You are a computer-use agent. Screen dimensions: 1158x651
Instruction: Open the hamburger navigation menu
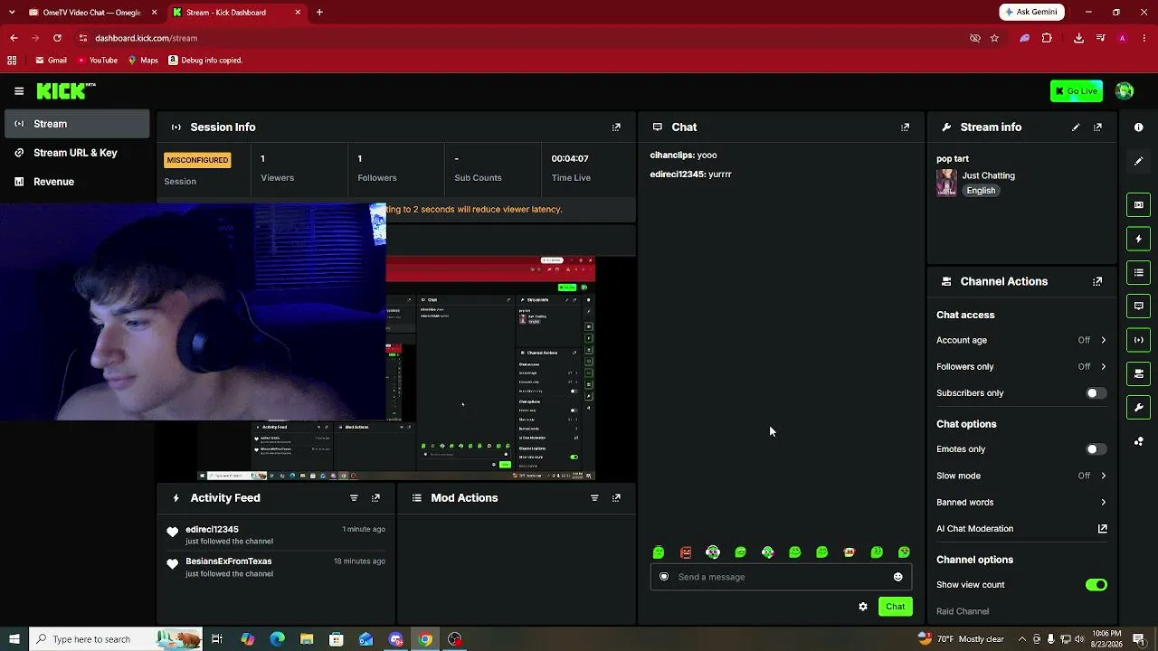(19, 90)
